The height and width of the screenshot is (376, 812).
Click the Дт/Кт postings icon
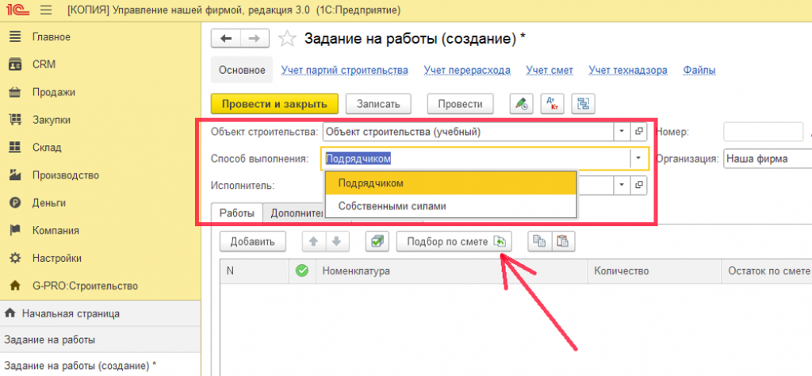pos(552,104)
